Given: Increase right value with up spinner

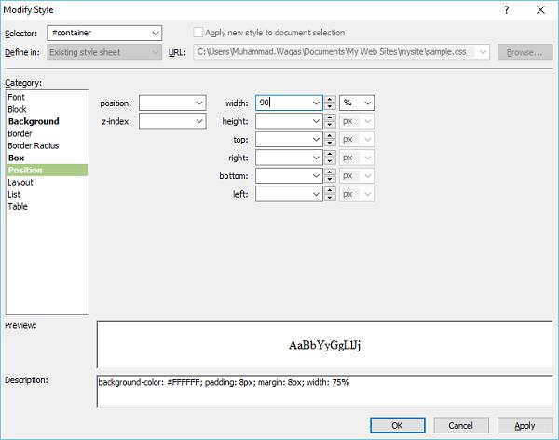Looking at the screenshot, I should pos(330,154).
